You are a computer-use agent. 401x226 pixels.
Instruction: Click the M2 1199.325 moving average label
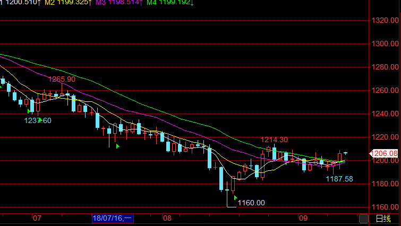[68, 3]
